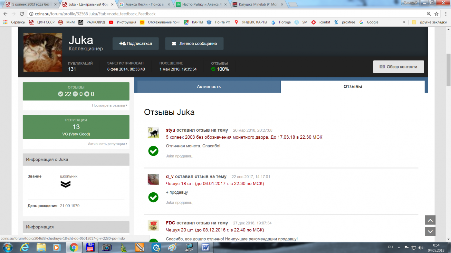Open the КАРТЫ Google Maps bookmark
Screen dimensions: 451x253
coord(193,22)
